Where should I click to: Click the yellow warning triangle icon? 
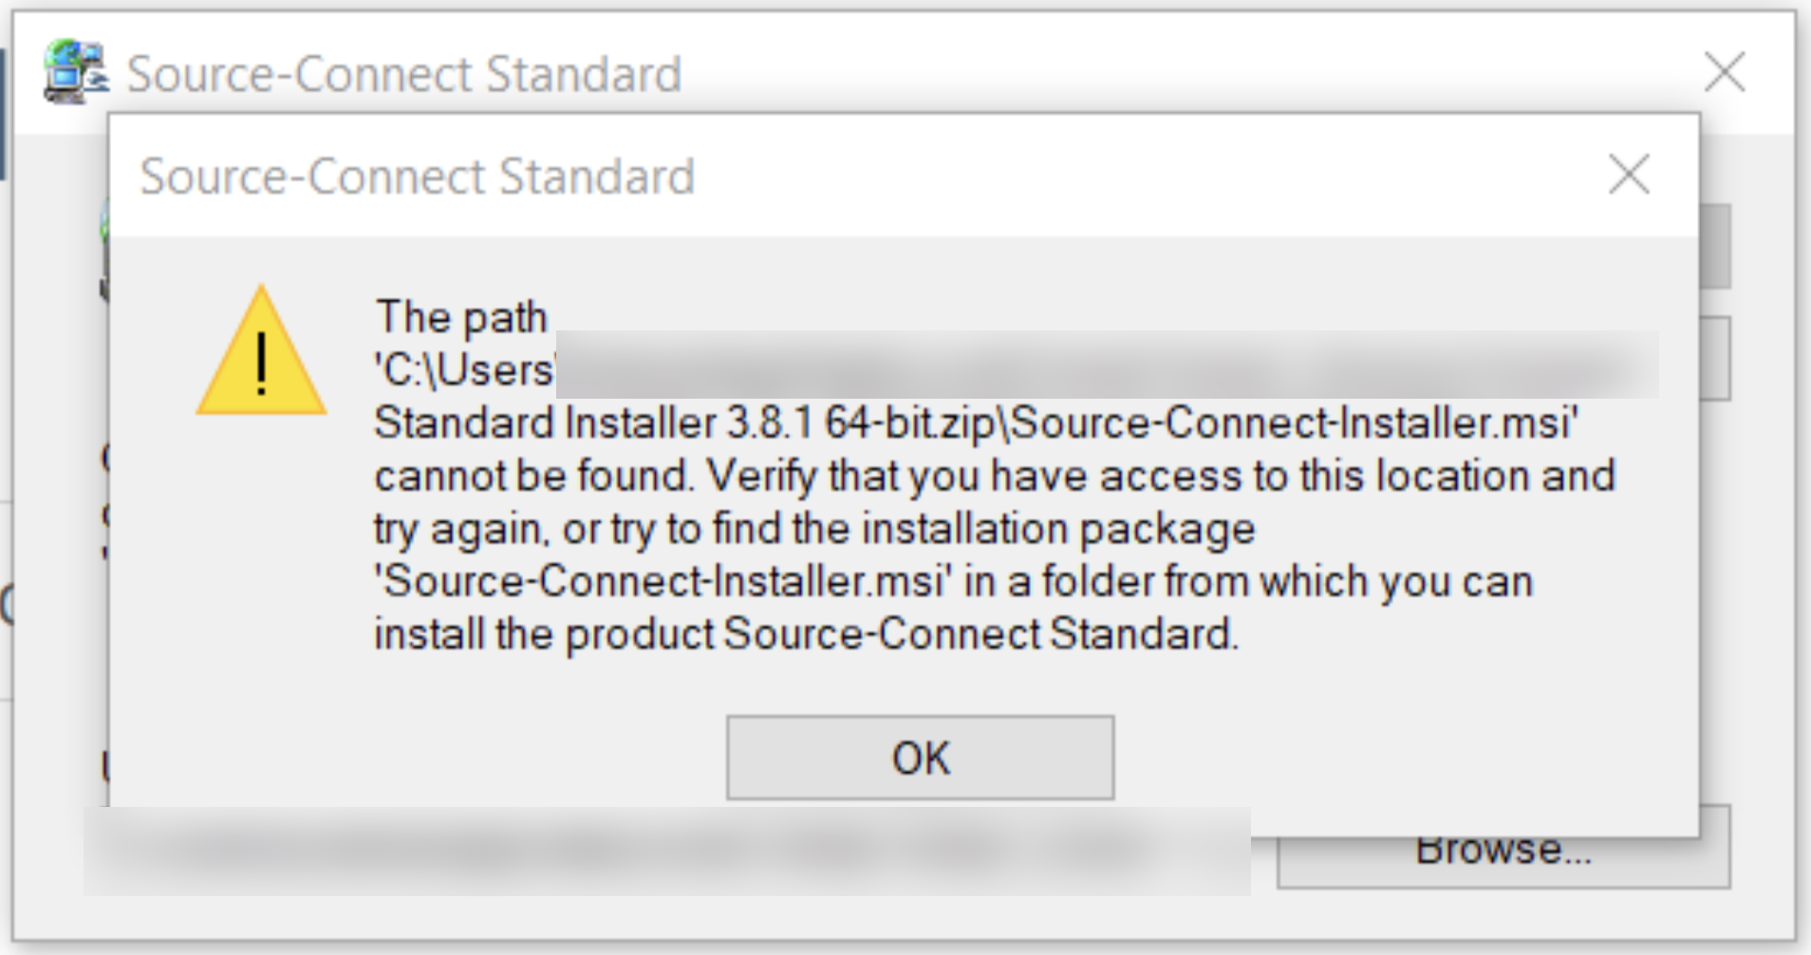[x=261, y=354]
